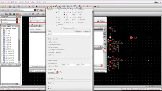Open the Check menu
The width and height of the screenshot is (162, 91).
pos(27,2)
